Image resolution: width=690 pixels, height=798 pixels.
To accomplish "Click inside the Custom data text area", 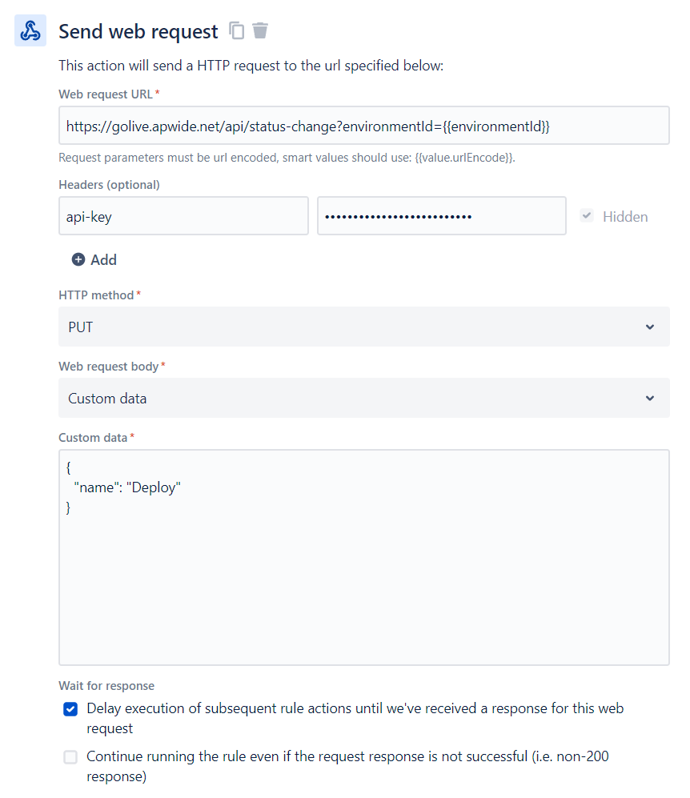I will [363, 576].
